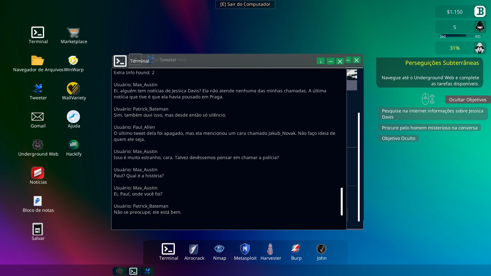This screenshot has width=491, height=276.
Task: Open Navegador de Arquivos folder icon
Action: coord(38,61)
